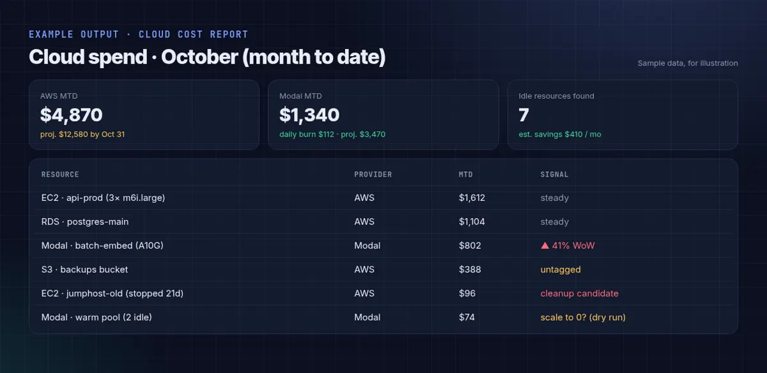Select 'Modal · warm pool (2 idle)' resource

[x=97, y=318]
